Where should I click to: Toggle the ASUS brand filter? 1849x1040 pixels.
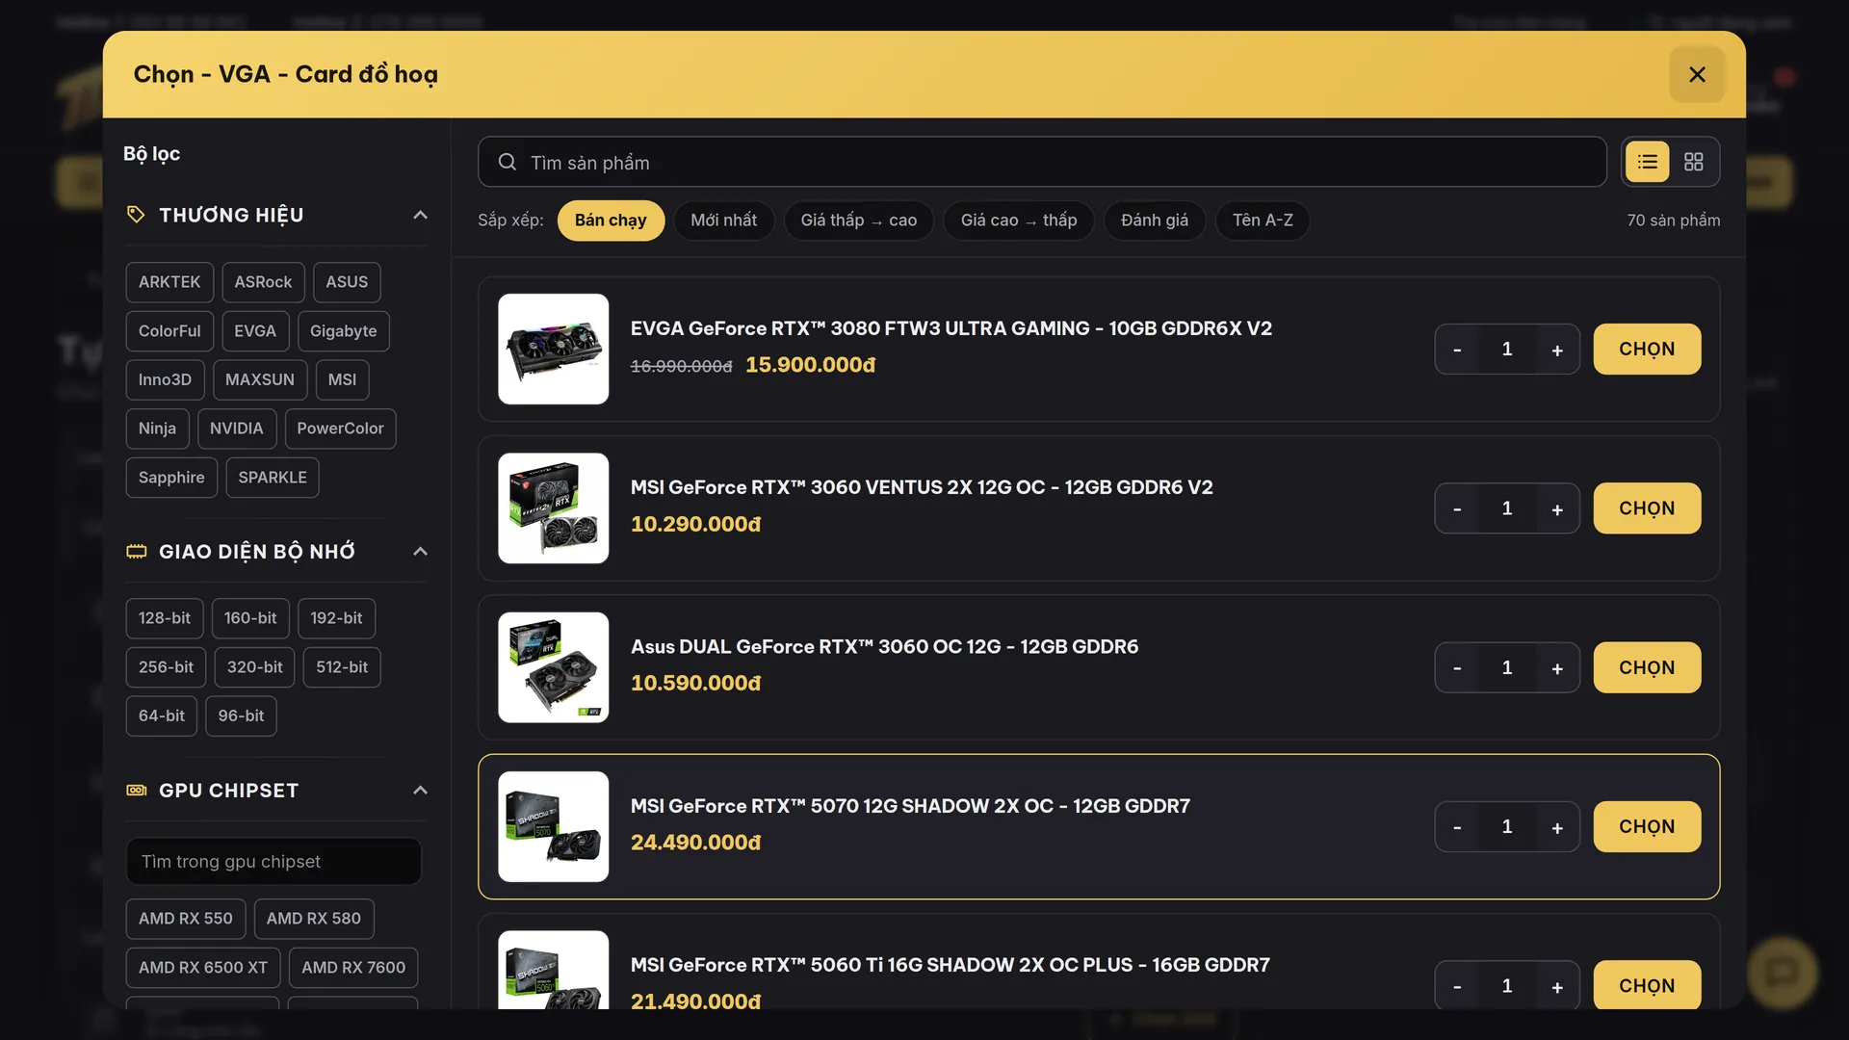[347, 282]
